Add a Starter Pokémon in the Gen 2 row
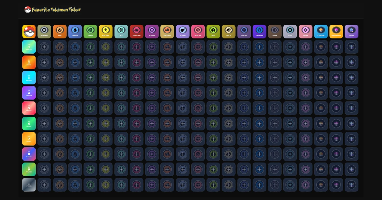 [x=321, y=62]
